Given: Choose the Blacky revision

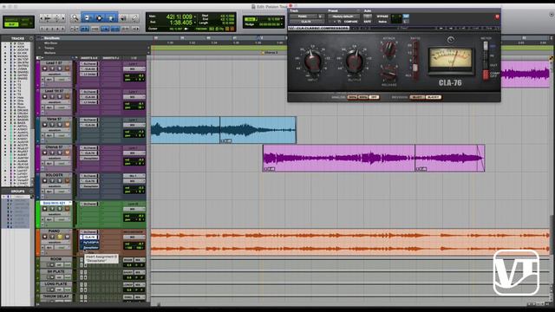Looking at the screenshot, I should pos(434,97).
